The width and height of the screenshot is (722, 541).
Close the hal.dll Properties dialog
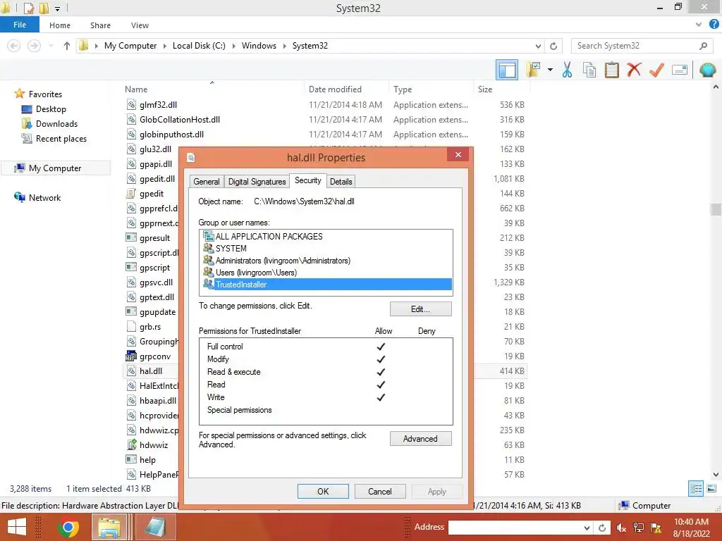pyautogui.click(x=458, y=154)
